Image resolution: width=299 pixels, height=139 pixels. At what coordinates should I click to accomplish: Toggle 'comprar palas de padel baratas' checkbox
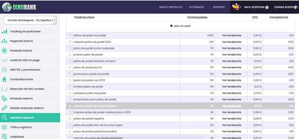[70, 106]
